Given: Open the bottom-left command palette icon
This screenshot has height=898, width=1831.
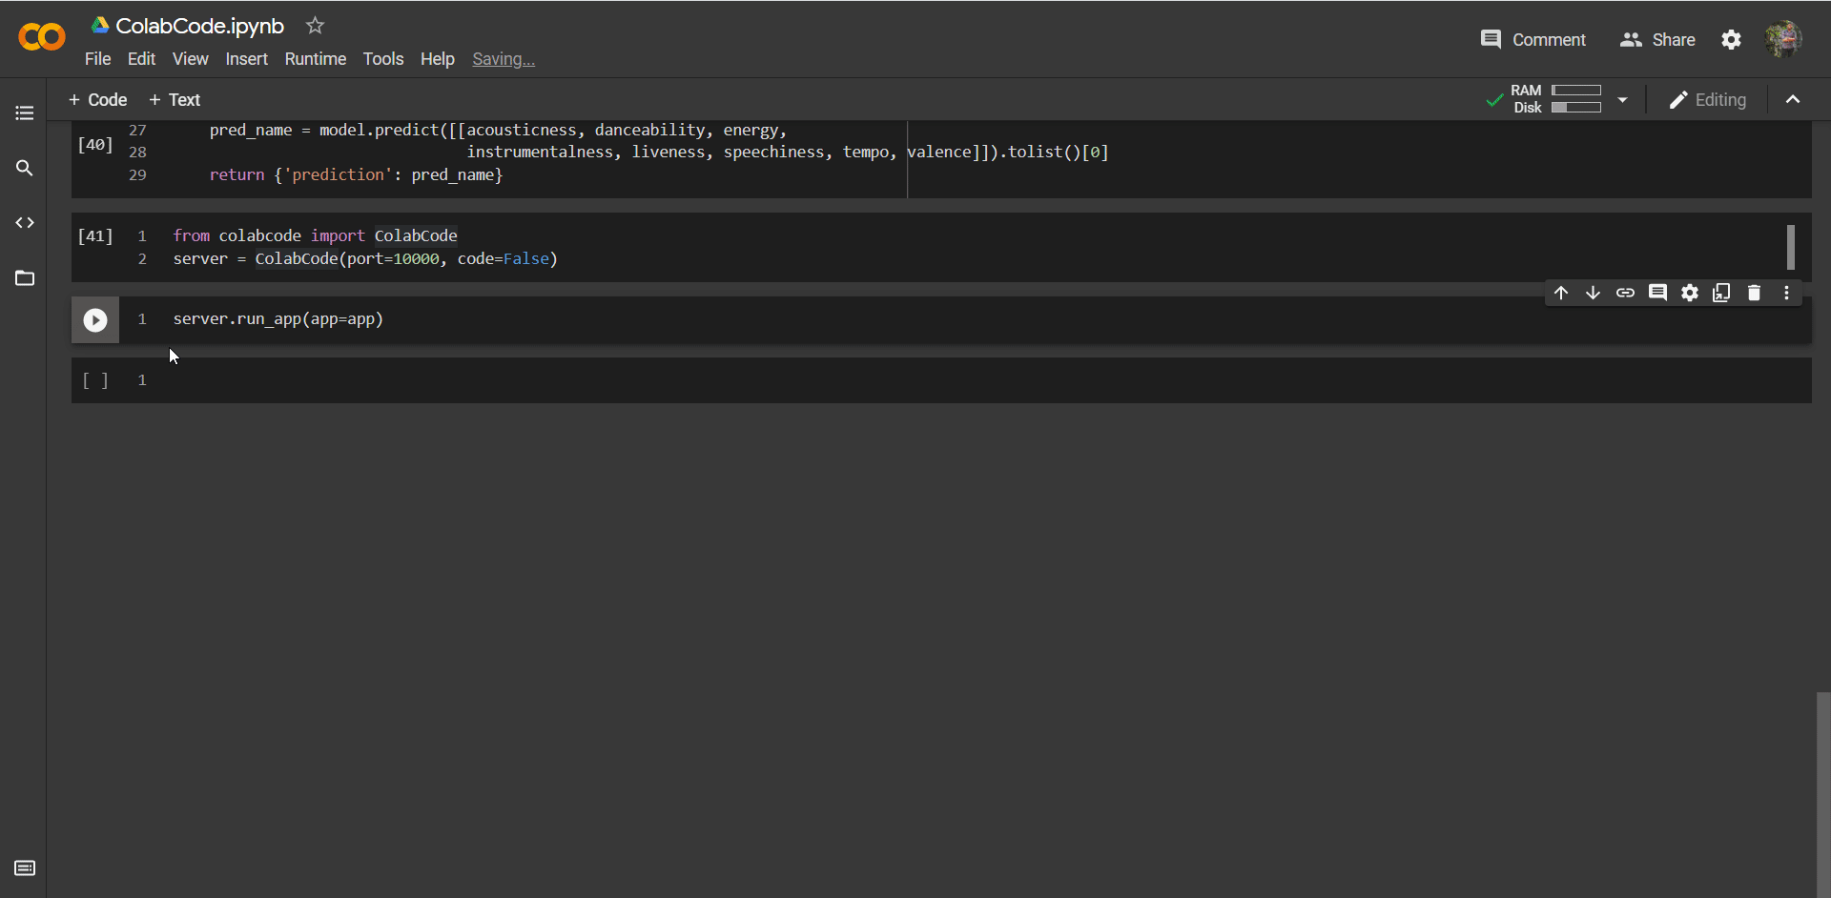Looking at the screenshot, I should (x=25, y=868).
